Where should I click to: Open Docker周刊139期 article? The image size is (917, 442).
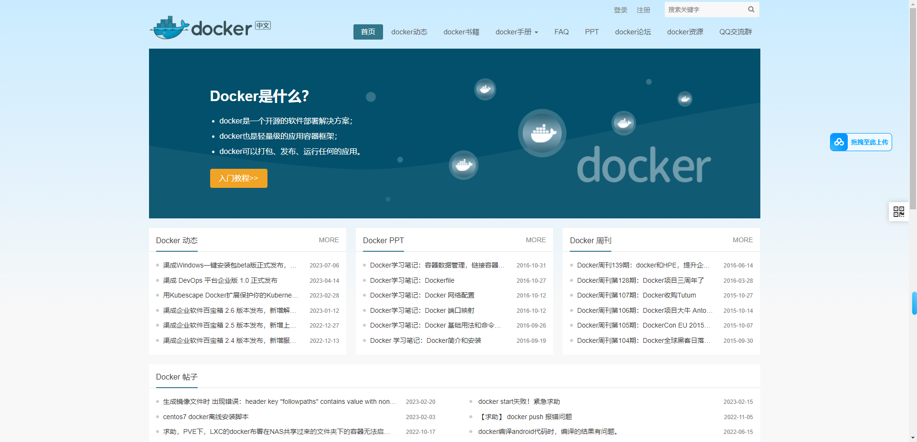pyautogui.click(x=643, y=265)
